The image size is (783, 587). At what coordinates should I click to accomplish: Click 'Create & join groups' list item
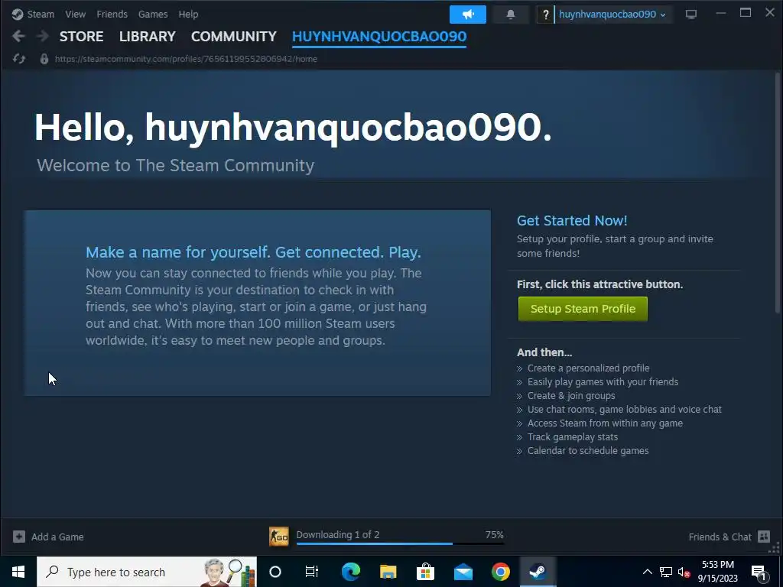(571, 396)
